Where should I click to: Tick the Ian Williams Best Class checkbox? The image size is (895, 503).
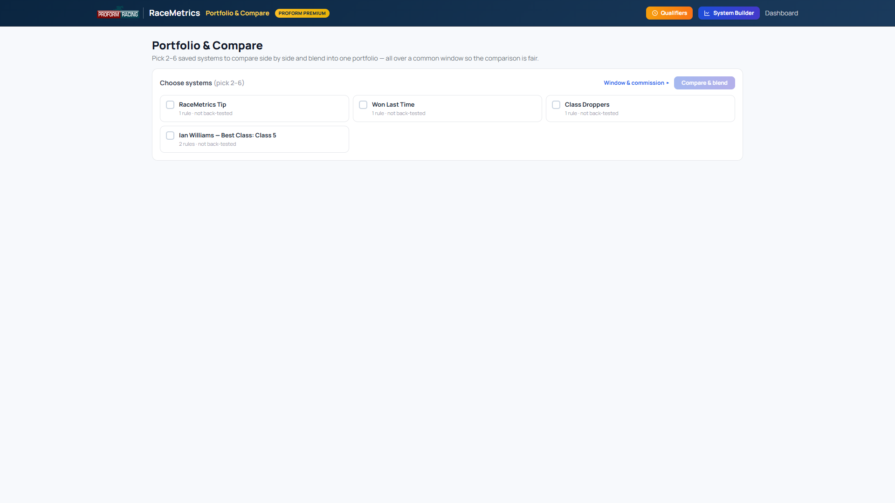[170, 136]
